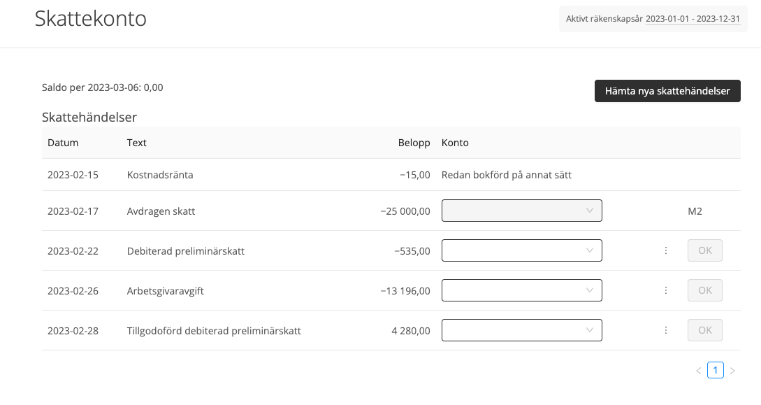Confirm OK for Debiterad preliminärskatt row
This screenshot has height=405, width=761.
coord(704,250)
